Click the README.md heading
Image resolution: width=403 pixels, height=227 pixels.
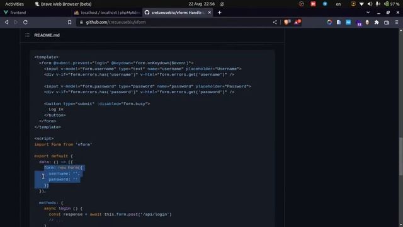[47, 35]
